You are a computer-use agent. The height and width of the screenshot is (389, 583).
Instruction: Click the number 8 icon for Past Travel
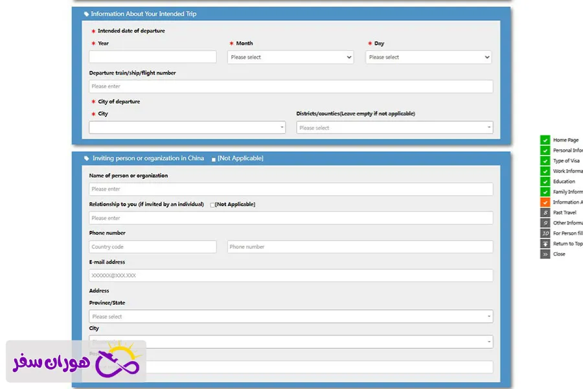[545, 213]
